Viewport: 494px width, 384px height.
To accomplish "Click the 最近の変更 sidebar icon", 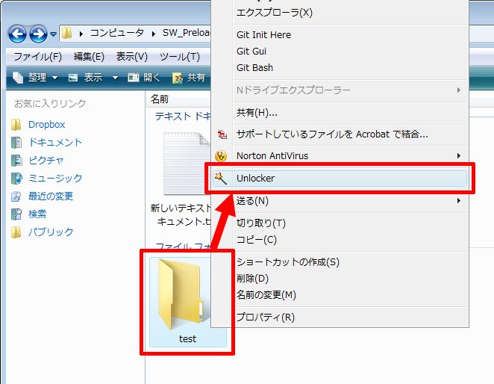I will [x=16, y=196].
